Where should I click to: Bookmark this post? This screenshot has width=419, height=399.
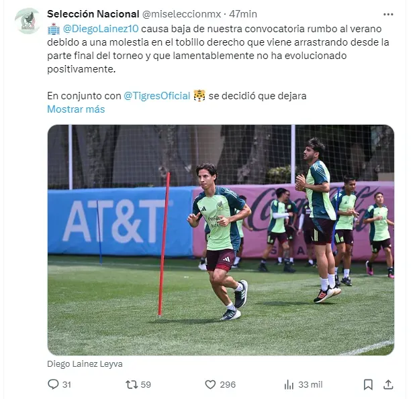pos(368,385)
